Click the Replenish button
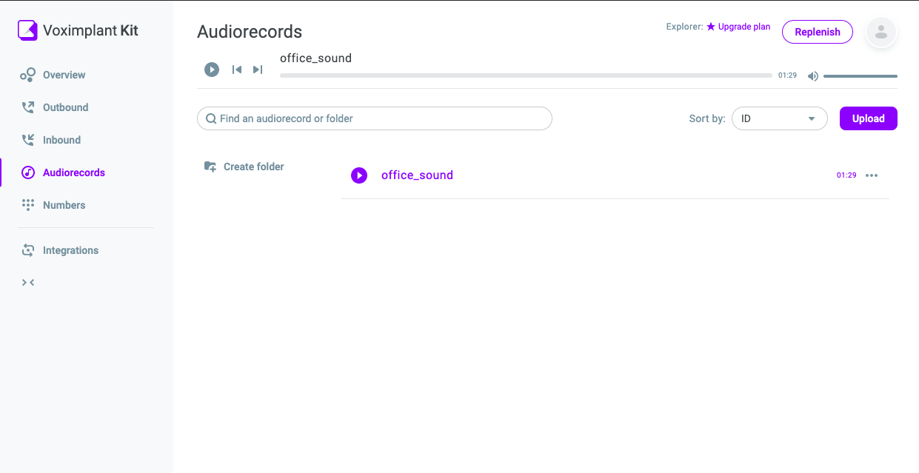919x473 pixels. (818, 32)
